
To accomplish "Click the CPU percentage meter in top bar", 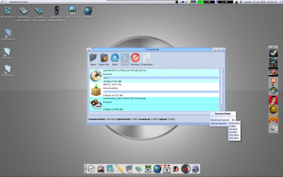I will pyautogui.click(x=225, y=2).
